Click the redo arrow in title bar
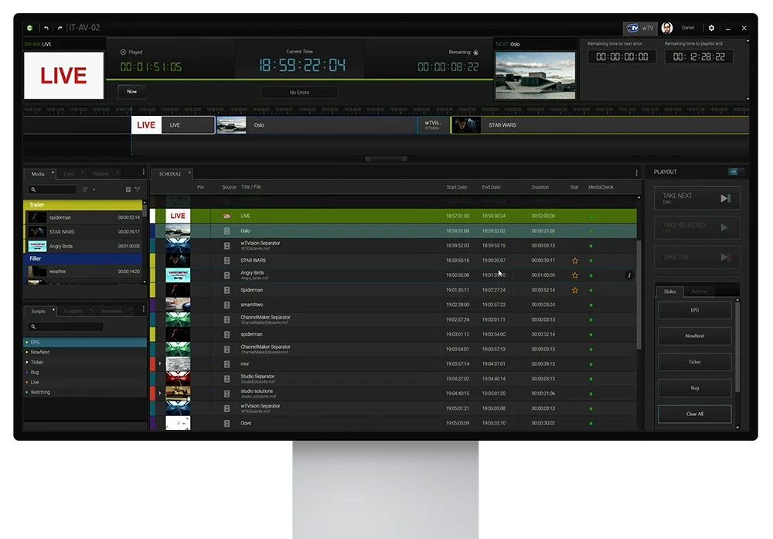The width and height of the screenshot is (773, 539). pos(60,28)
